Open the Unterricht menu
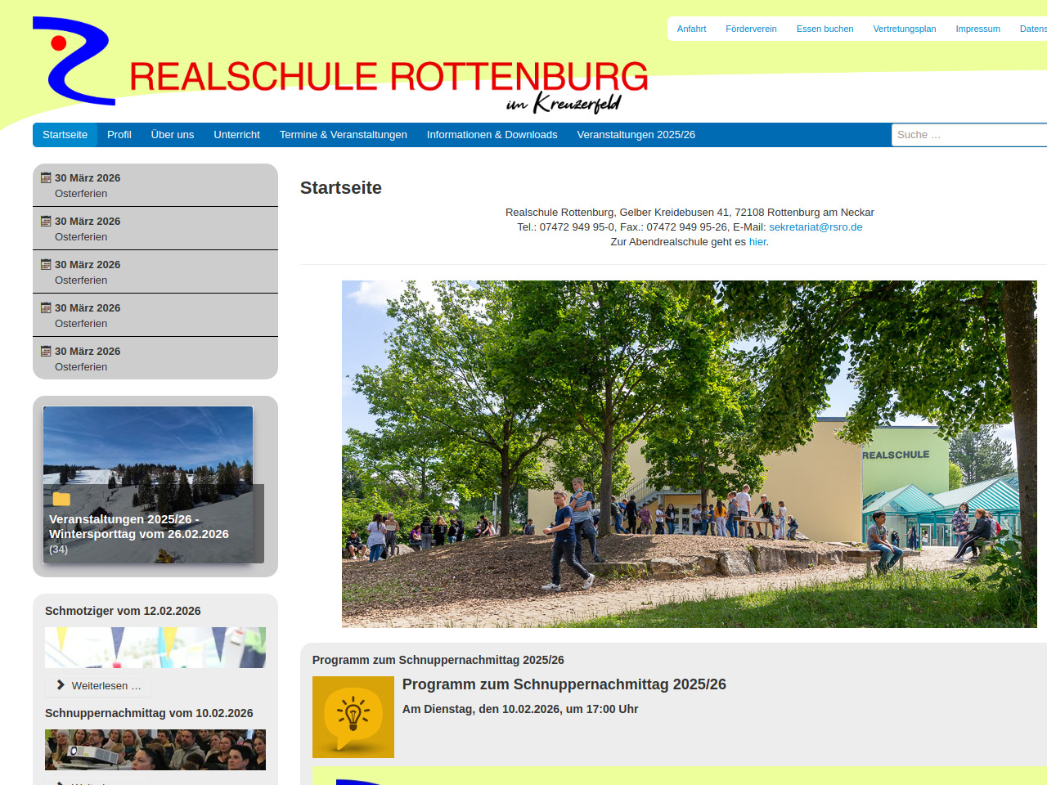 [236, 135]
